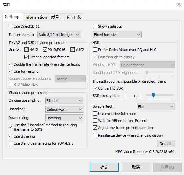The image size is (184, 175).
Task: Click the Default button
Action: click(166, 143)
